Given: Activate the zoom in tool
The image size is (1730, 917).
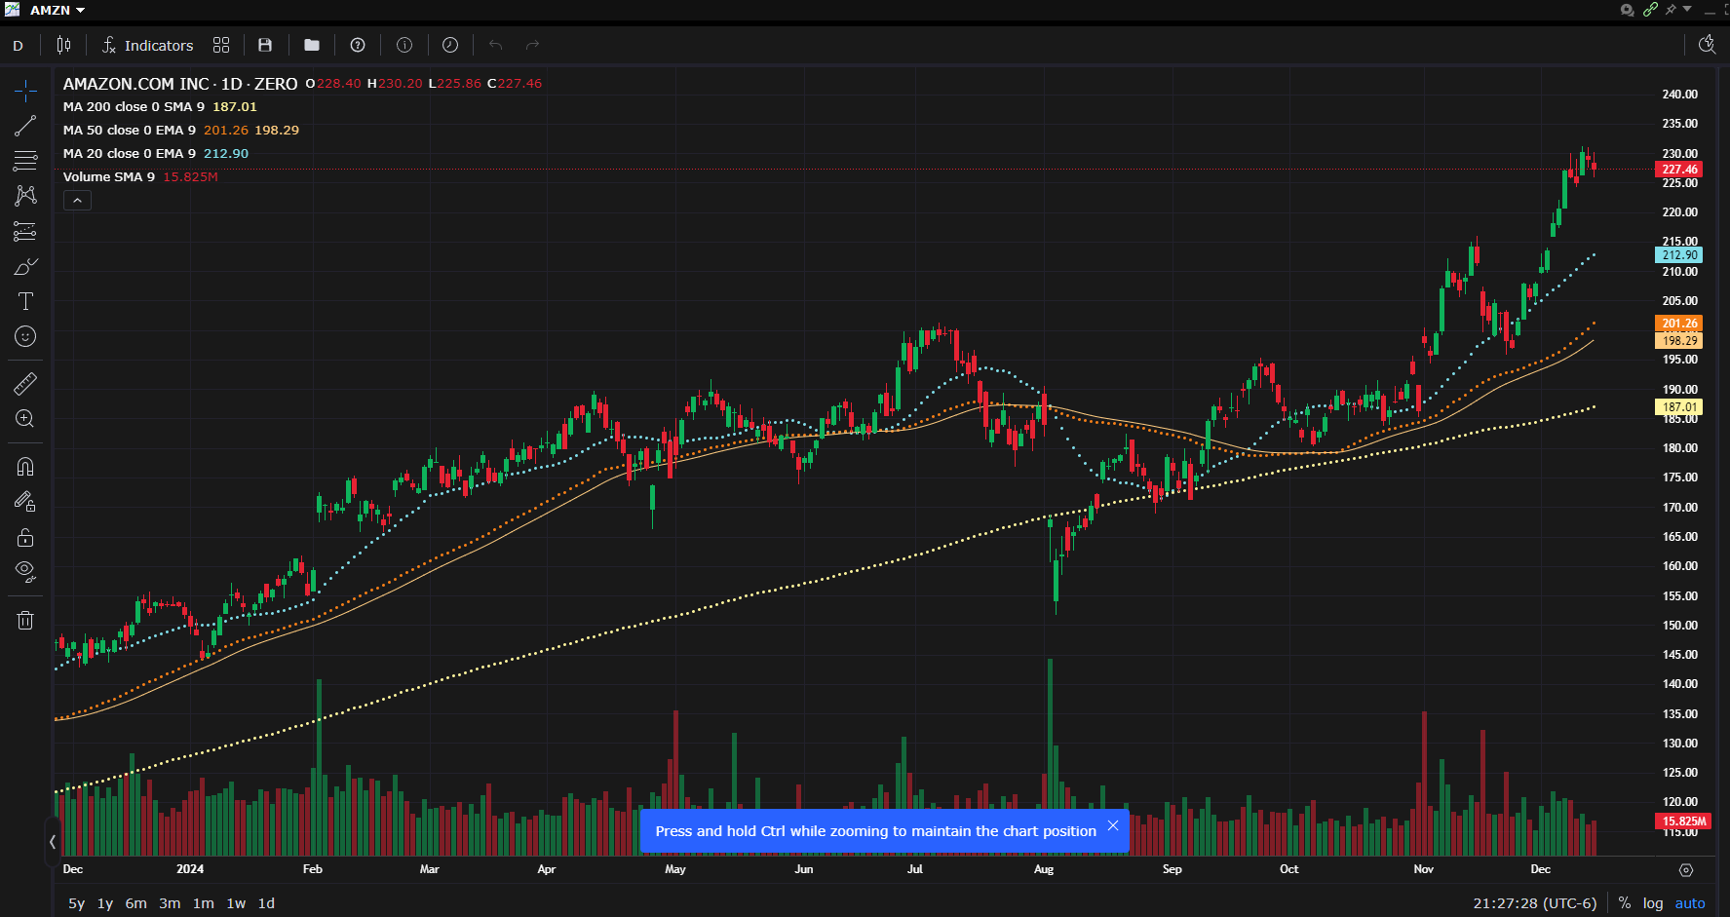Looking at the screenshot, I should pos(25,419).
